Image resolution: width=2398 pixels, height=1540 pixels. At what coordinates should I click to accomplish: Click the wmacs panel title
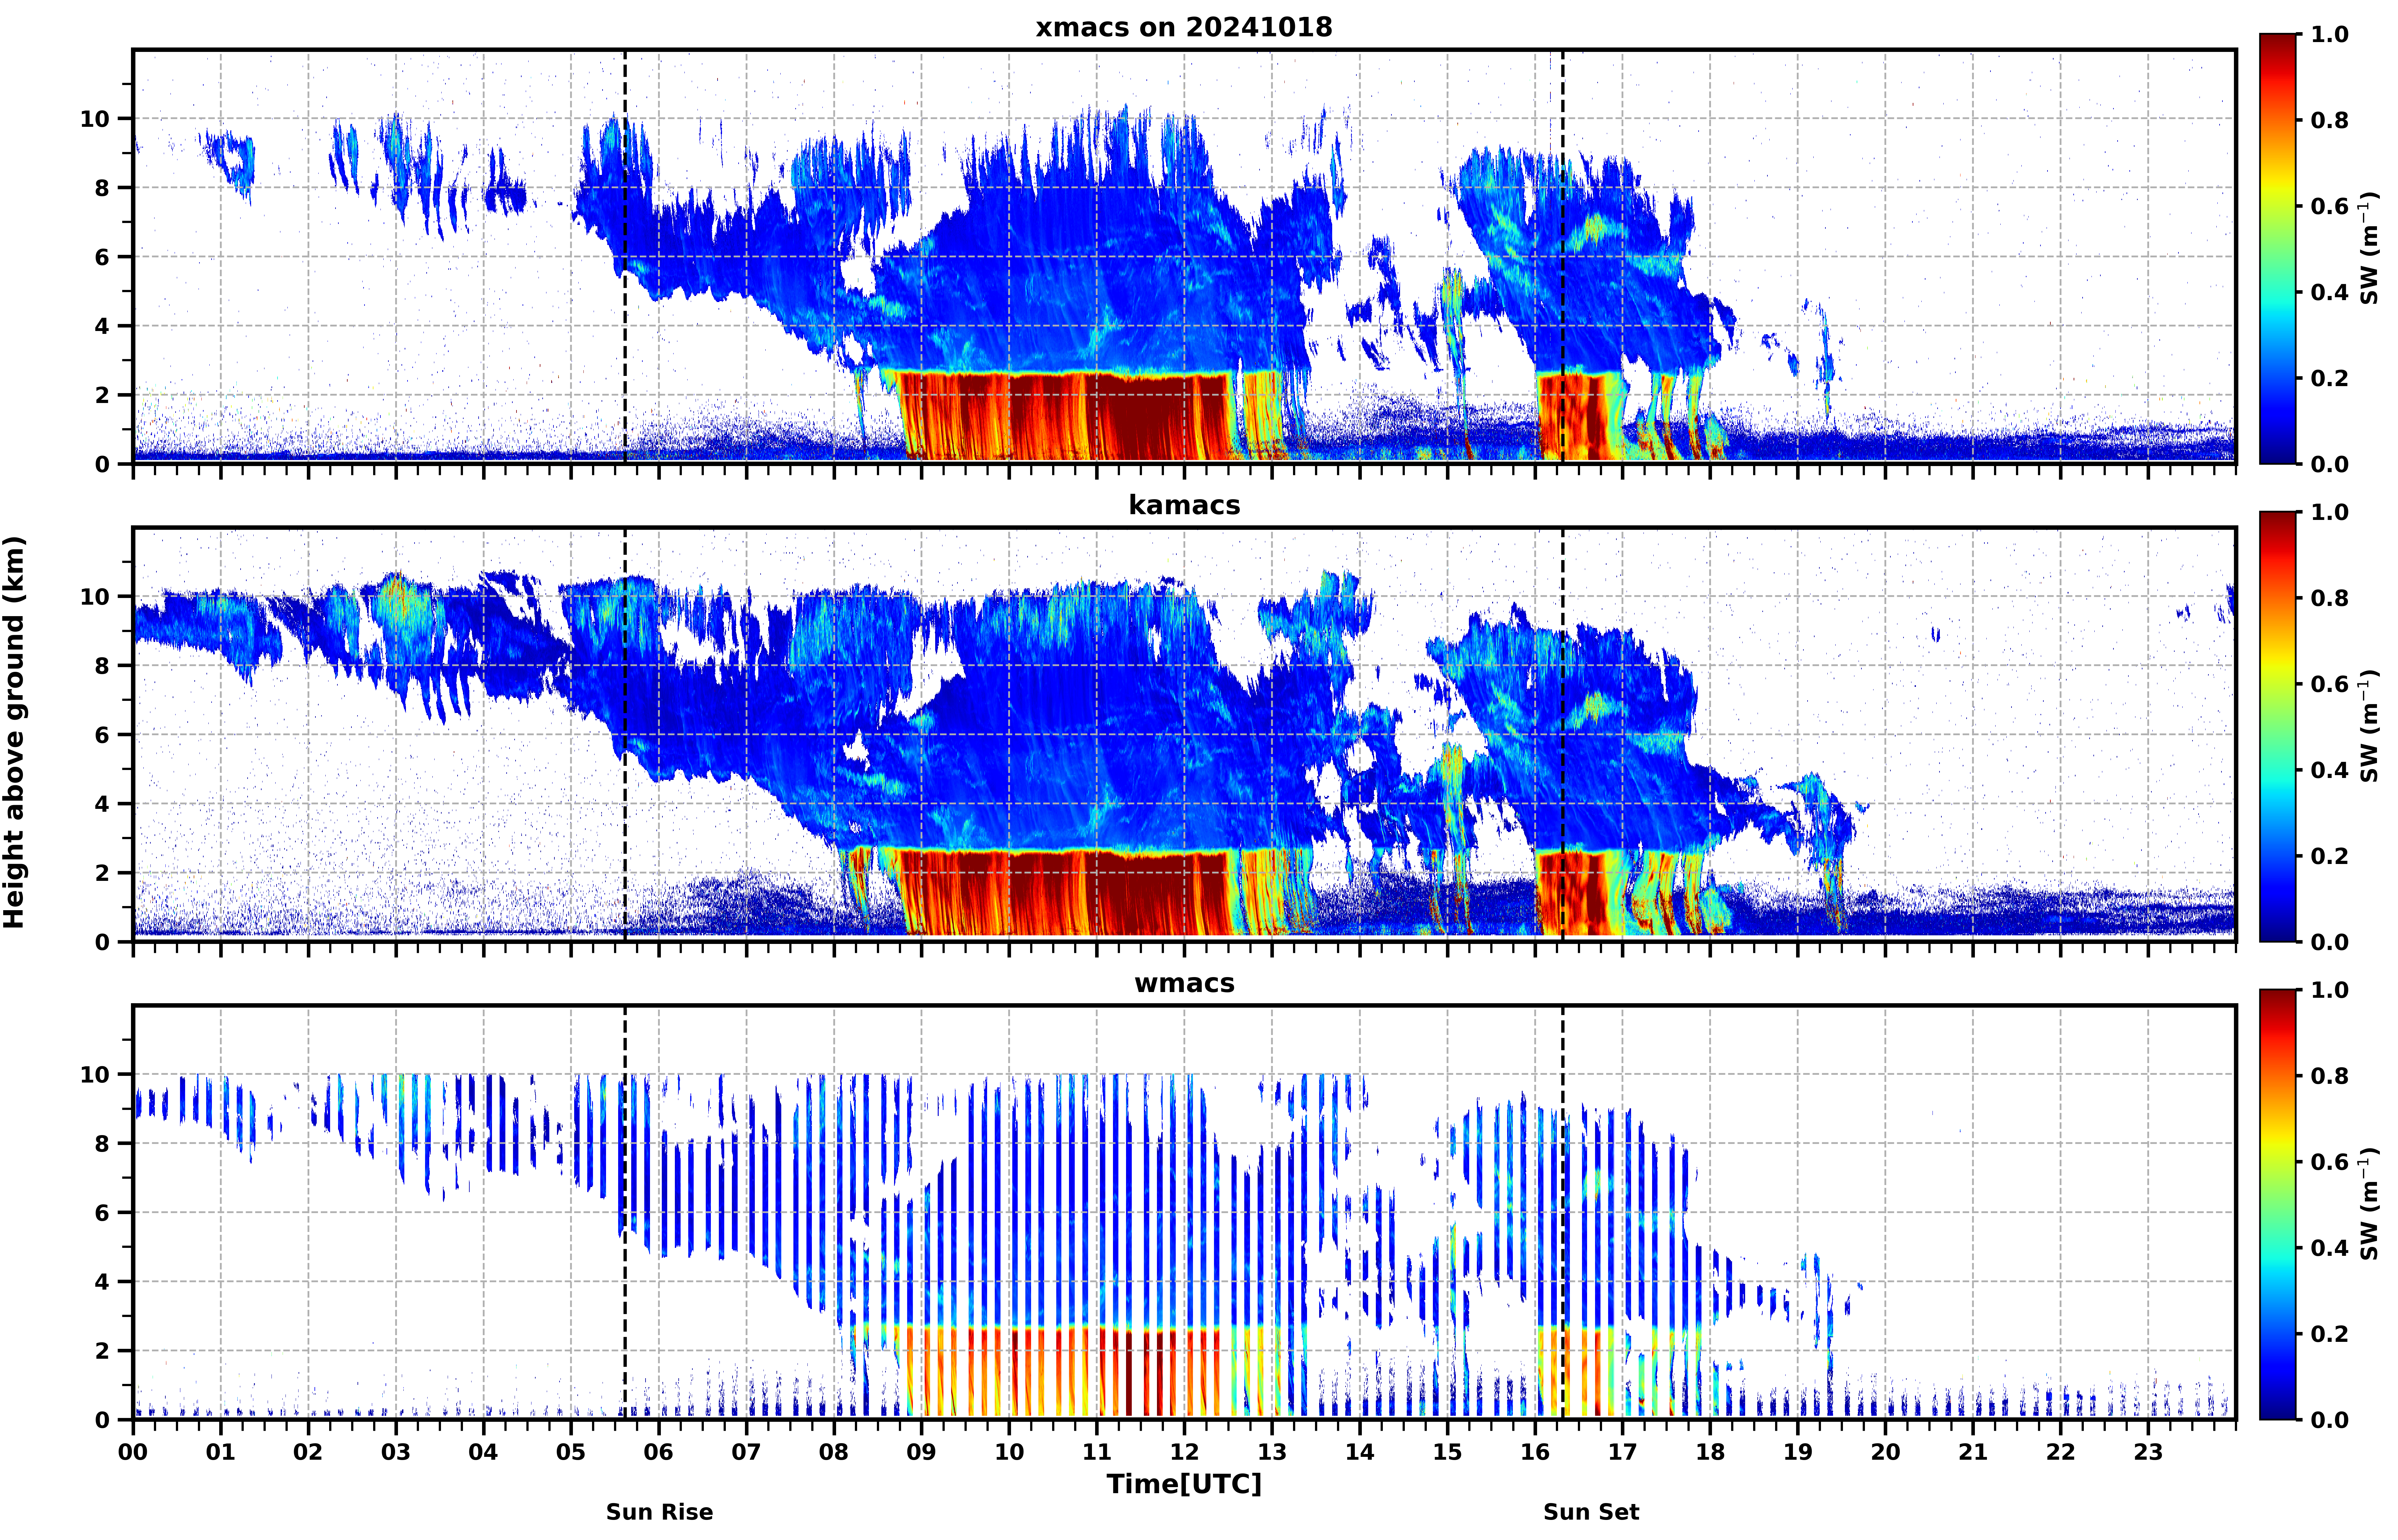(1184, 983)
